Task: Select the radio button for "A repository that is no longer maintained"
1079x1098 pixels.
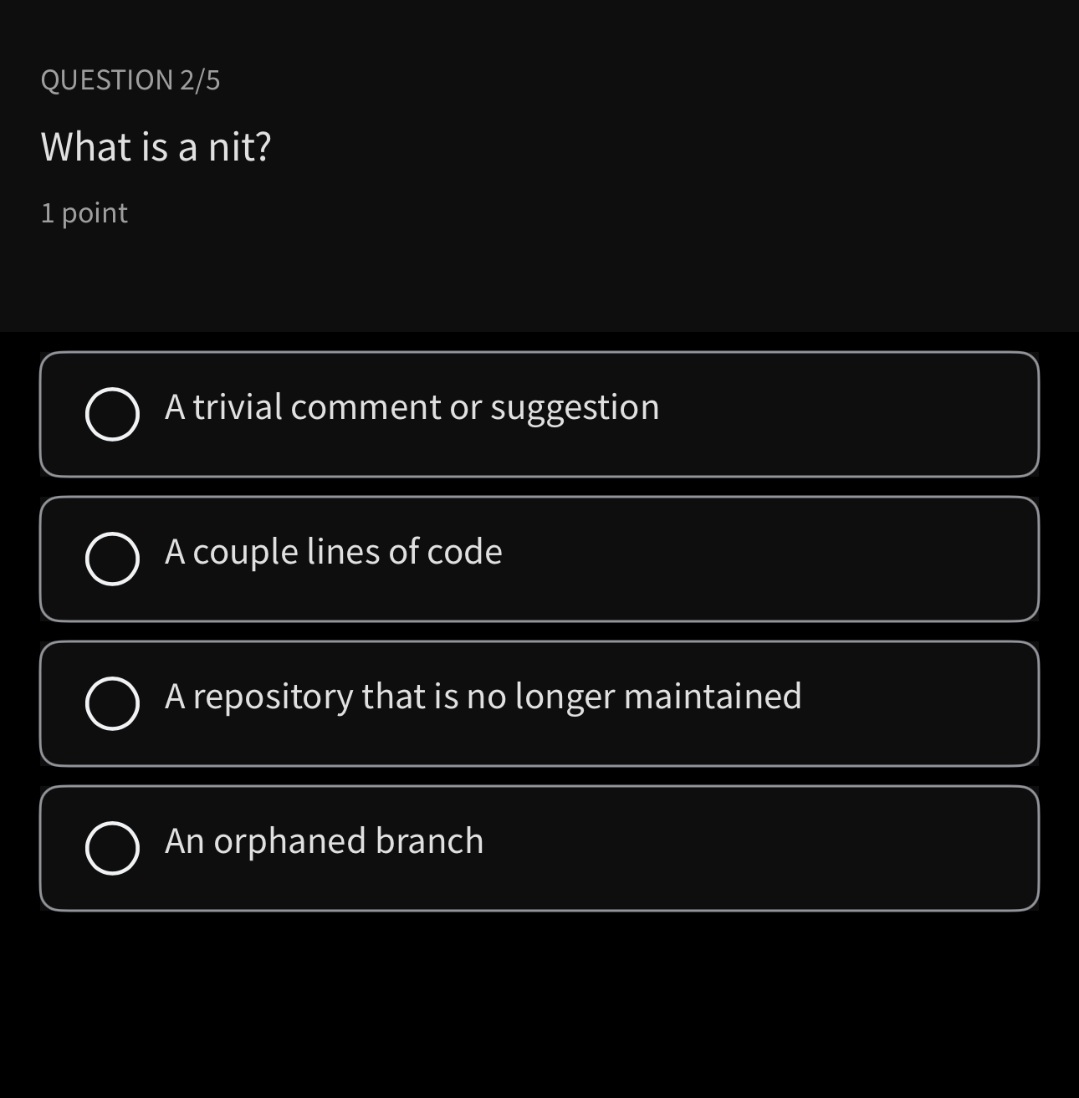Action: (x=111, y=703)
